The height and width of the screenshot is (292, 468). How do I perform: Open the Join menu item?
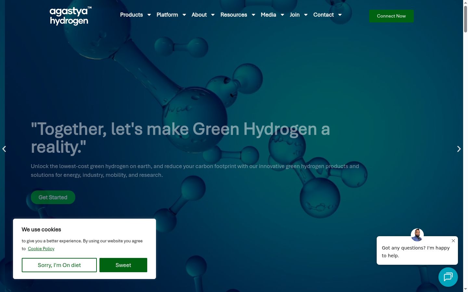pyautogui.click(x=295, y=15)
